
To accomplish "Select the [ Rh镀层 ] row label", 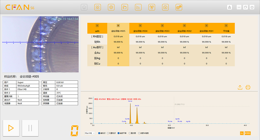I will [97, 36].
